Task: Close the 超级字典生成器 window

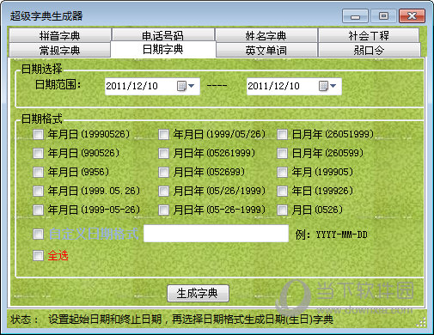Action: coord(412,16)
